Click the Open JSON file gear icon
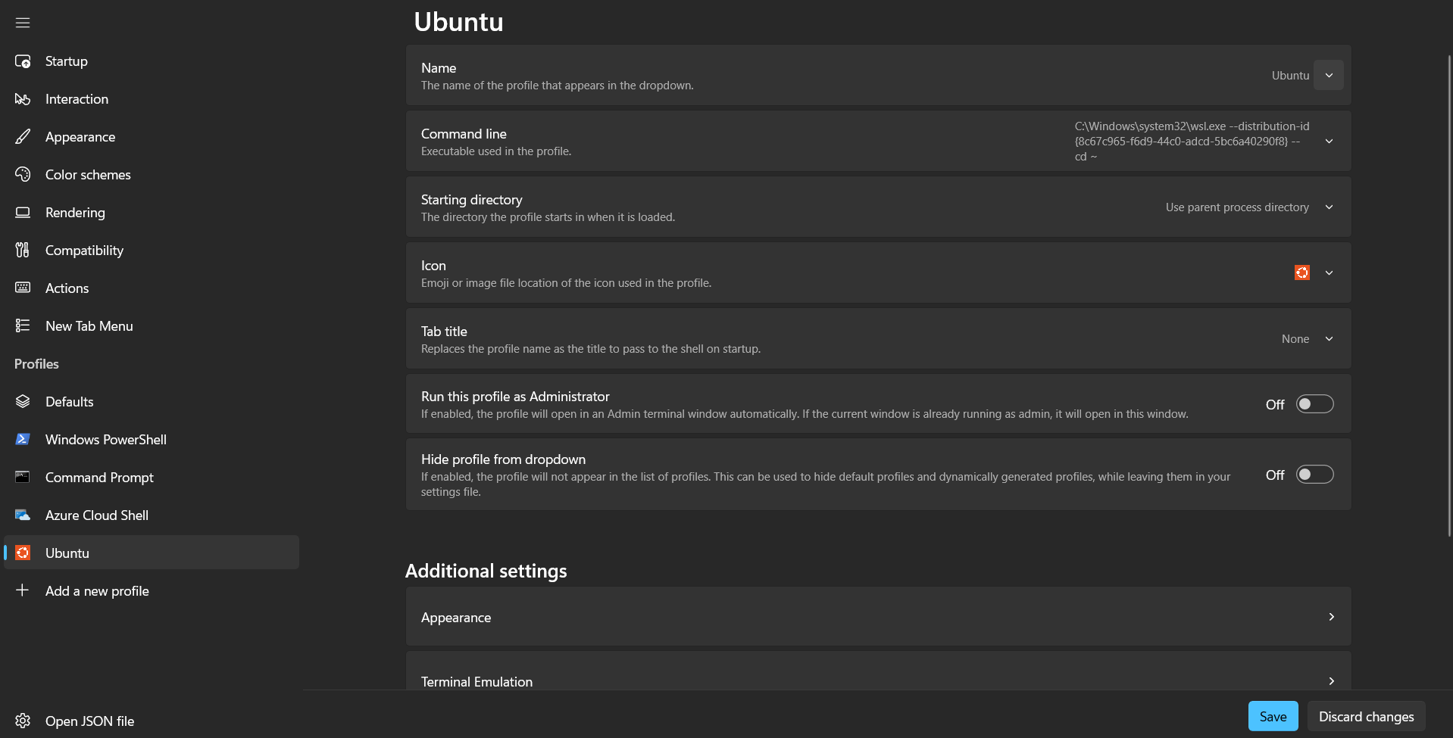Image resolution: width=1453 pixels, height=738 pixels. (x=23, y=721)
